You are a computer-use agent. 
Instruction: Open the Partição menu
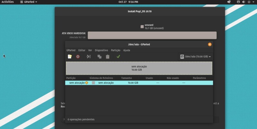click(115, 50)
